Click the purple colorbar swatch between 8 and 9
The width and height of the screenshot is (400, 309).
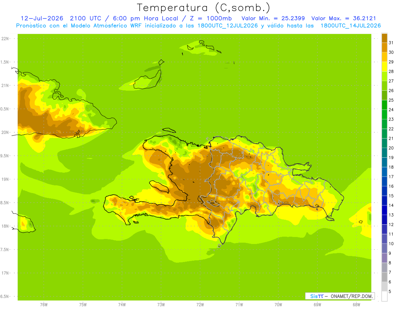tap(384, 258)
